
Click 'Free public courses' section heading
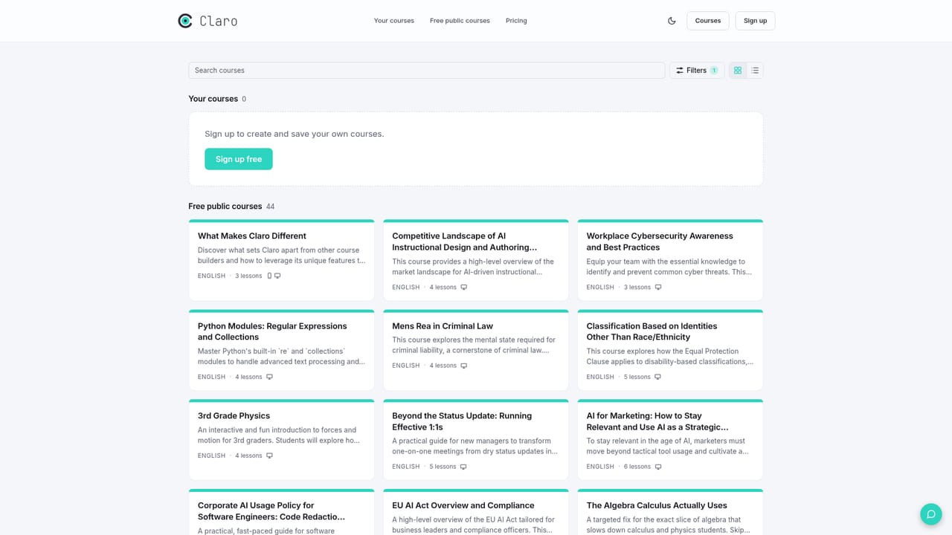225,207
